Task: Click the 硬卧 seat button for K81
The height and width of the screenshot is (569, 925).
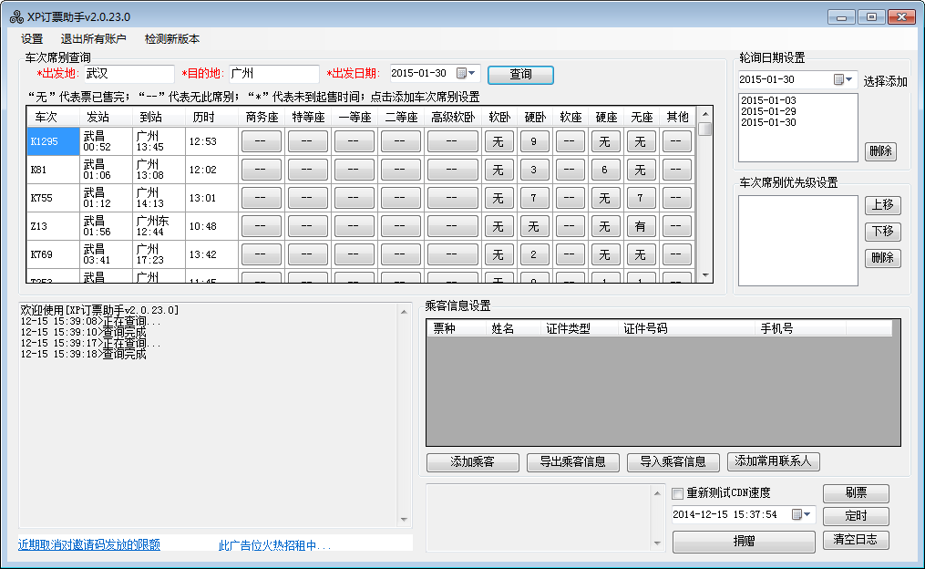Action: 533,170
